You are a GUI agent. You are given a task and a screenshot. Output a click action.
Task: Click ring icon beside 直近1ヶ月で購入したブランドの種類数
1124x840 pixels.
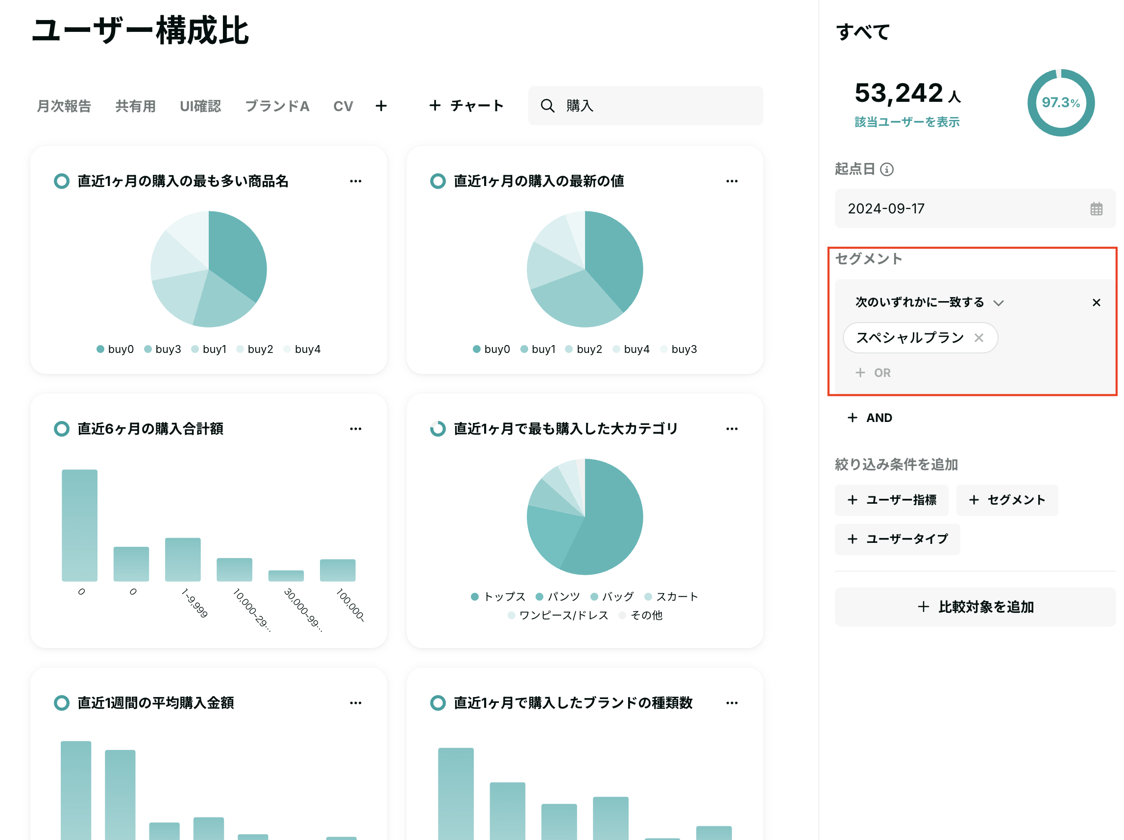(x=438, y=703)
